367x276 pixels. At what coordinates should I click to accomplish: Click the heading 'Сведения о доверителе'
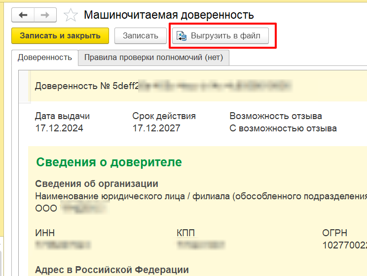click(x=109, y=162)
